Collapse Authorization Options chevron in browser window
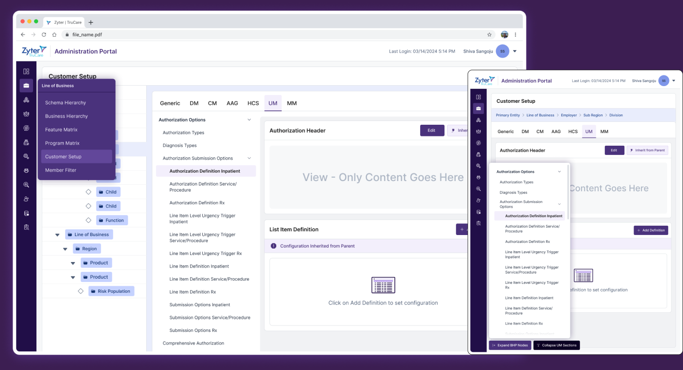The height and width of the screenshot is (370, 683). click(x=249, y=120)
